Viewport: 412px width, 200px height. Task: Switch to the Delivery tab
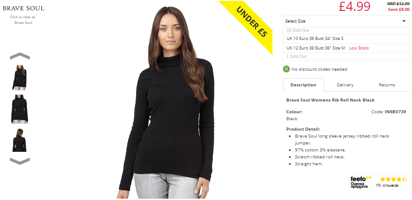tap(345, 85)
